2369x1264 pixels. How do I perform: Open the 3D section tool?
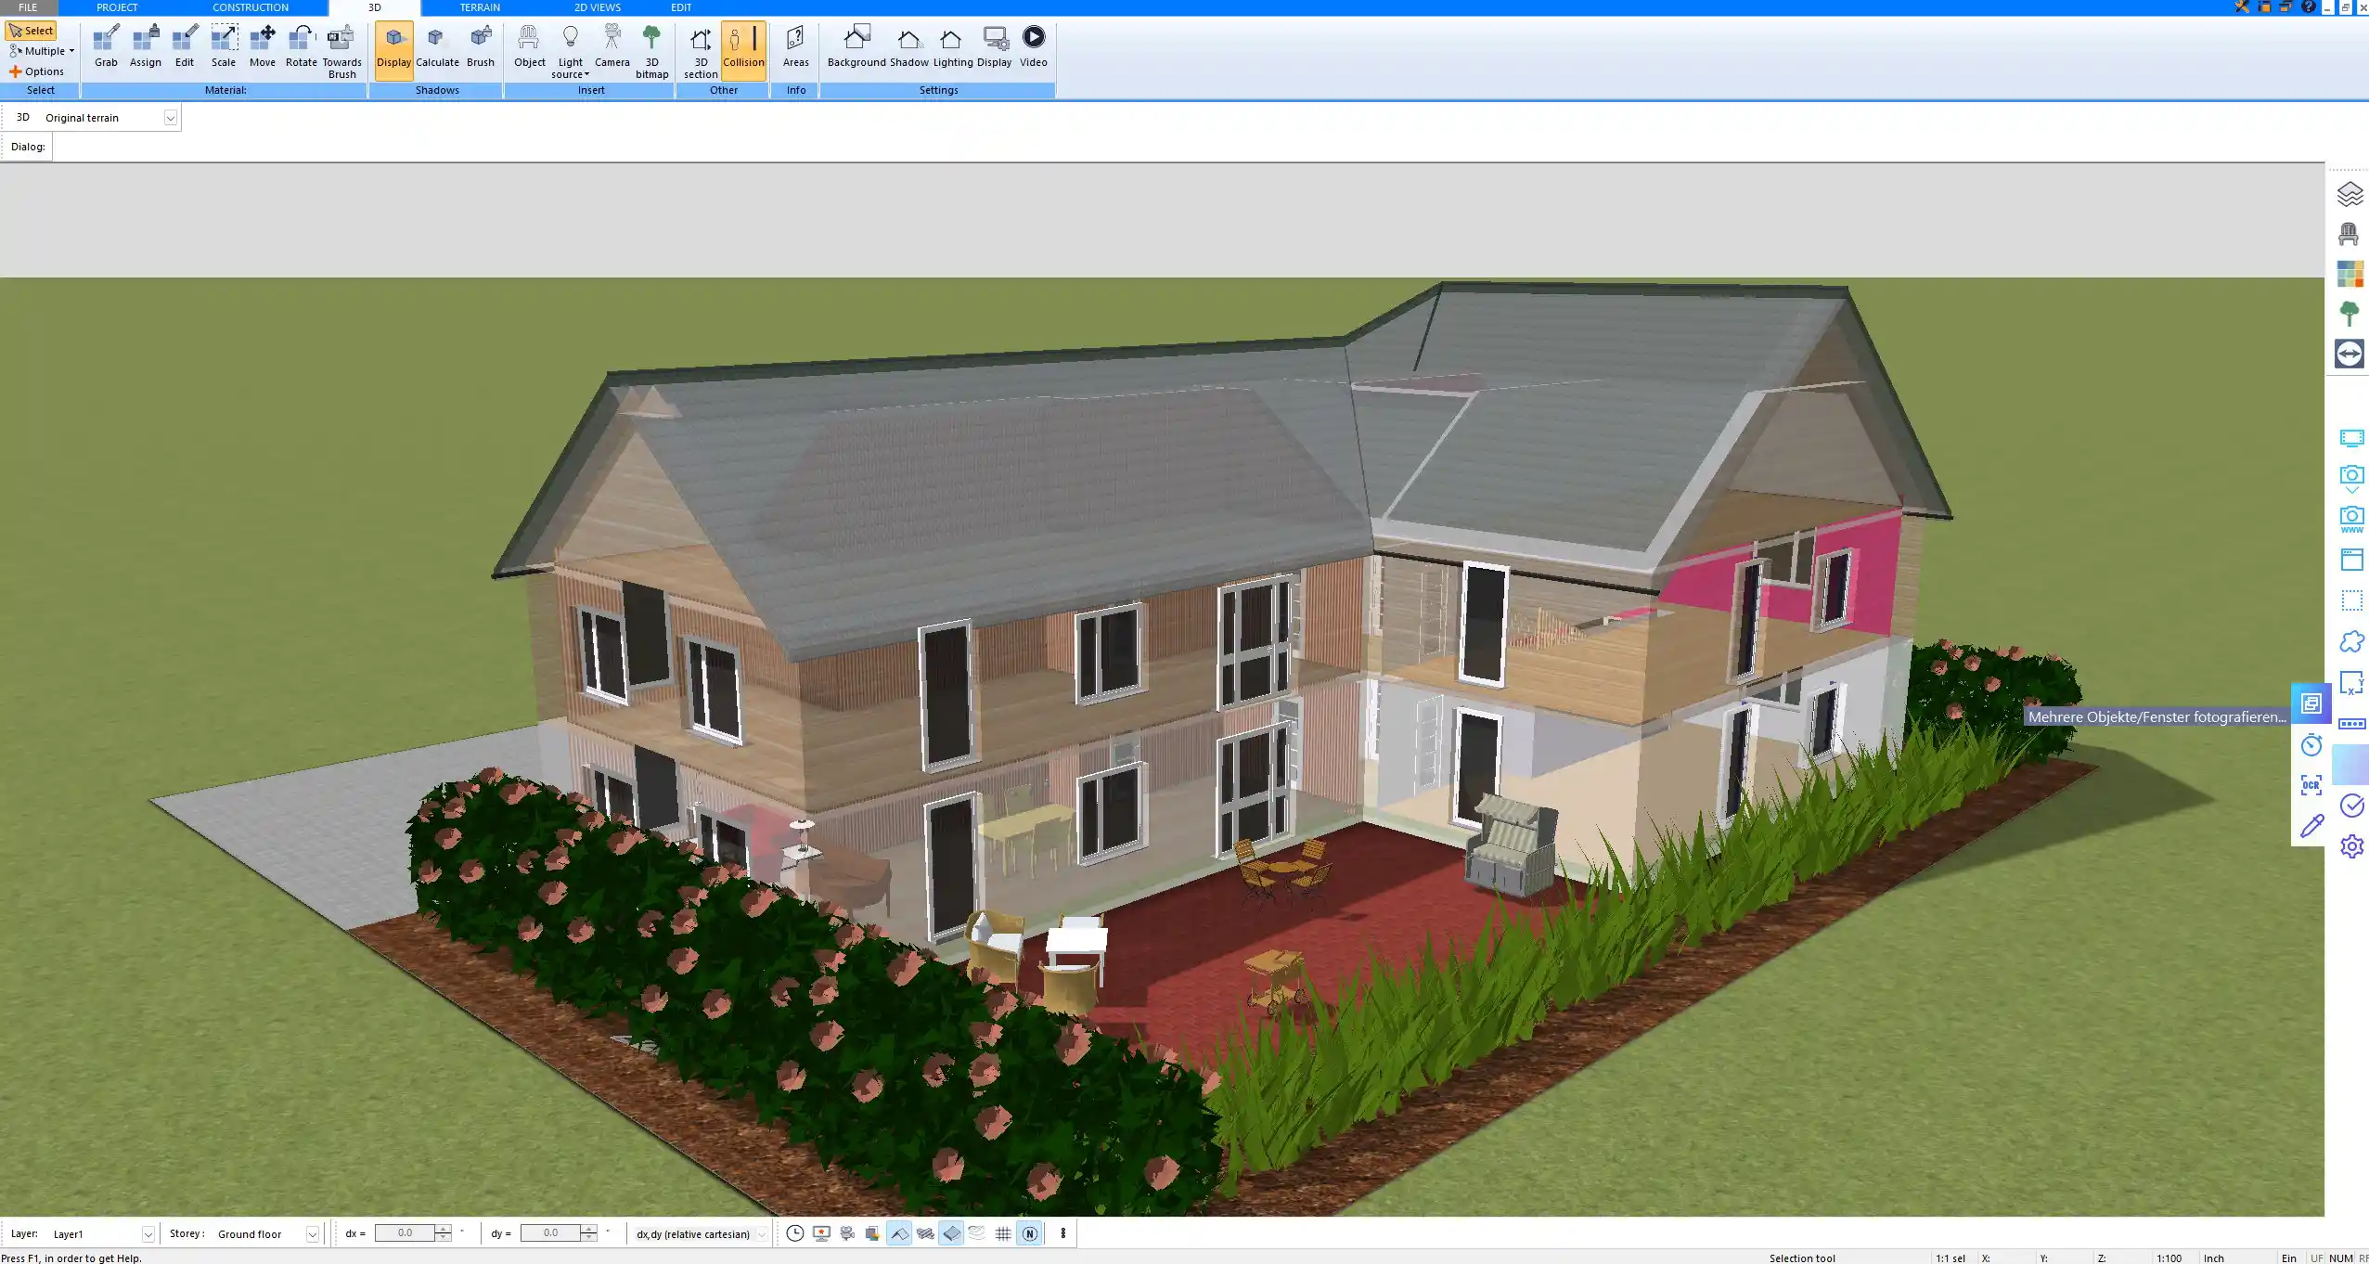pyautogui.click(x=701, y=50)
